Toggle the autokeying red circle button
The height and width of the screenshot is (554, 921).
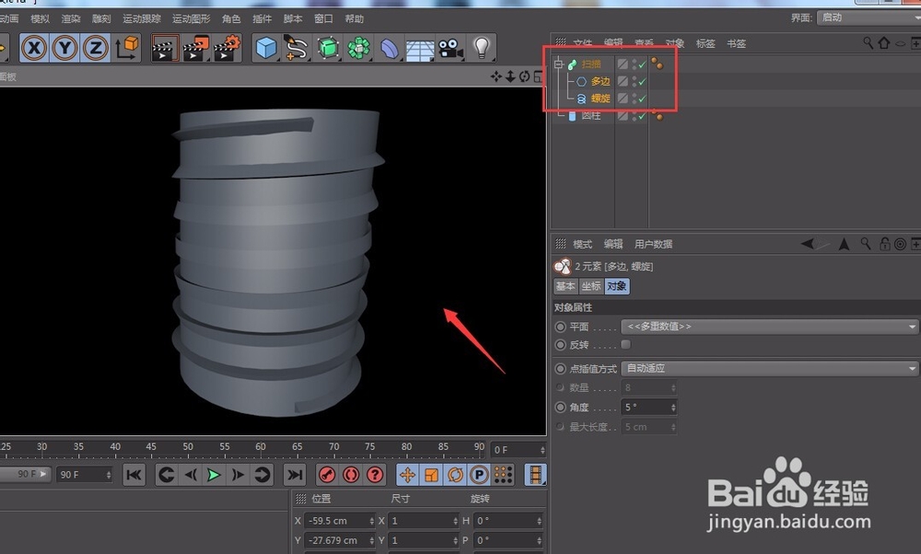351,474
